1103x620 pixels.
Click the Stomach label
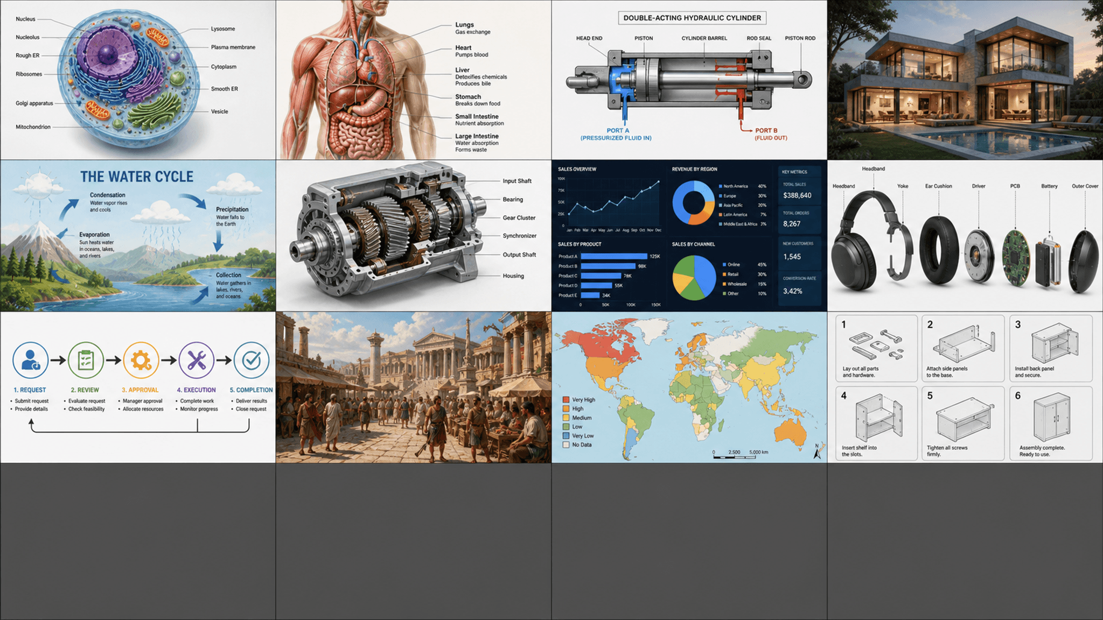(x=468, y=97)
